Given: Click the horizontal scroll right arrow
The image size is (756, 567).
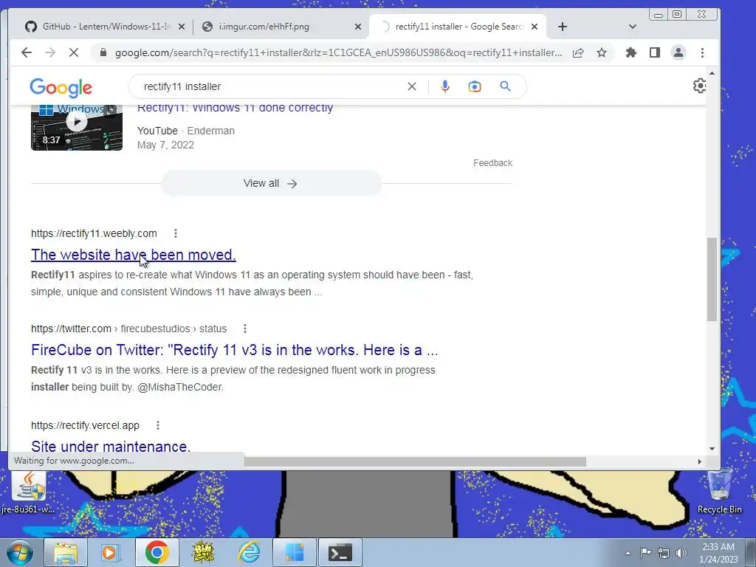Looking at the screenshot, I should (700, 461).
